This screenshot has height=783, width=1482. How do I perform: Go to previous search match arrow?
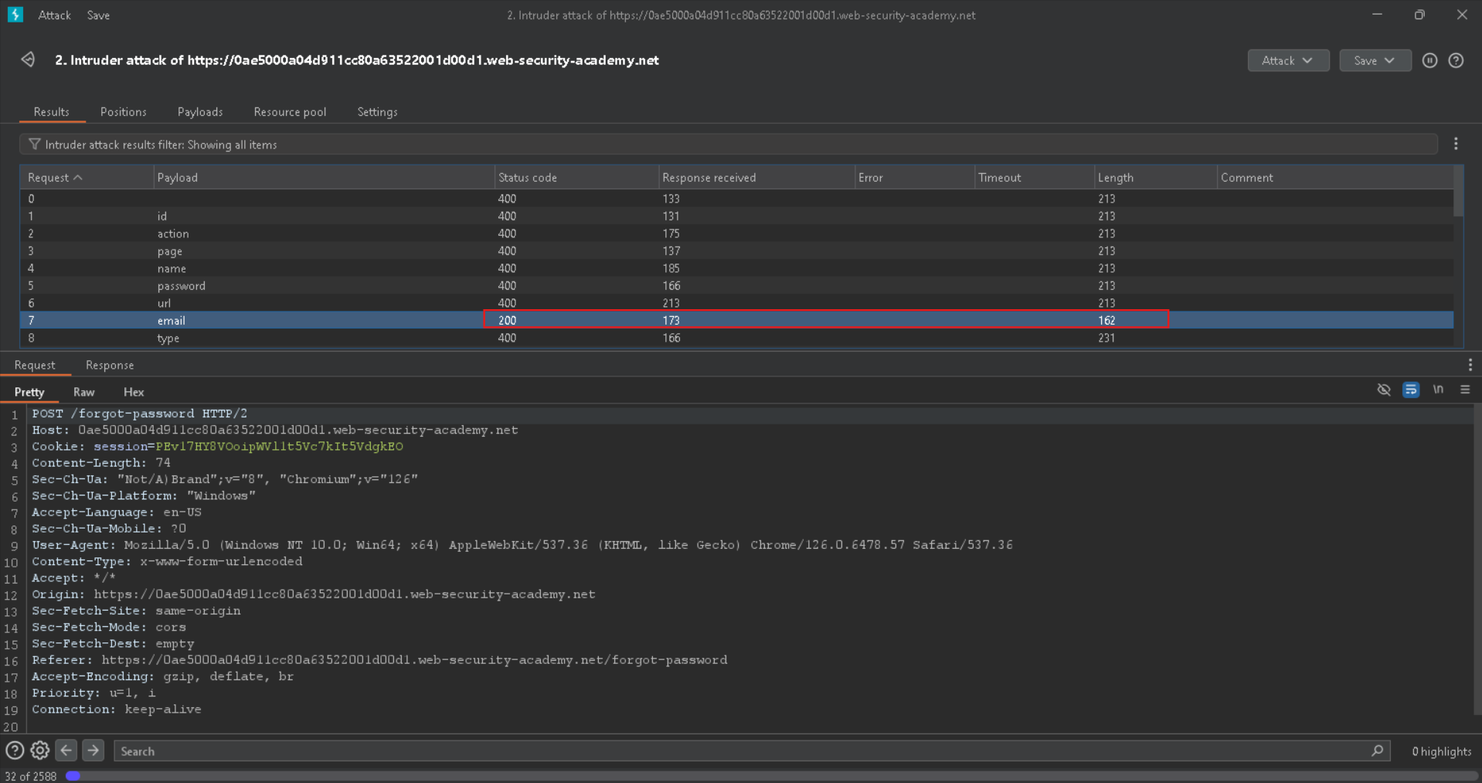point(66,751)
